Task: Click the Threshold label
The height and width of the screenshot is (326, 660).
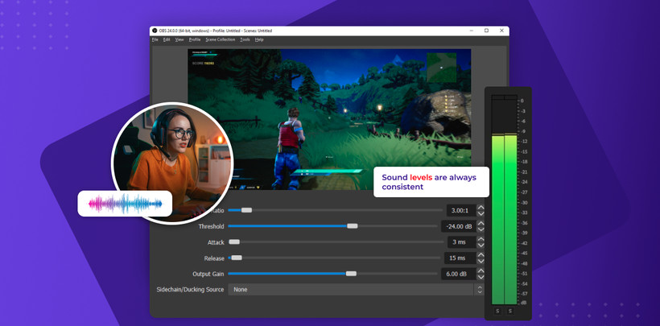Action: (212, 227)
